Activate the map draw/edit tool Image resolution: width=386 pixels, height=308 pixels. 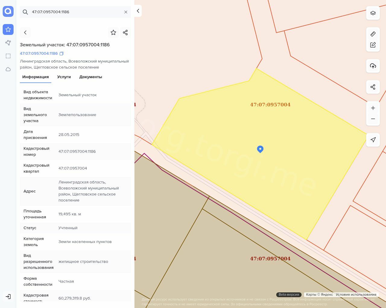tap(373, 45)
